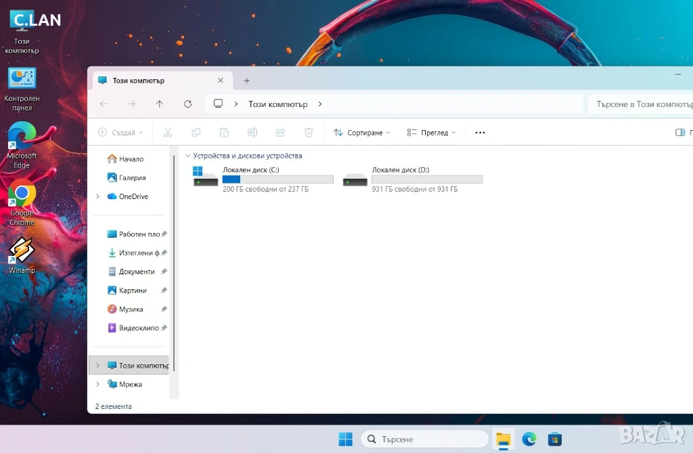Open the Rename icon in toolbar
Screen dimensions: 693x453
252,133
